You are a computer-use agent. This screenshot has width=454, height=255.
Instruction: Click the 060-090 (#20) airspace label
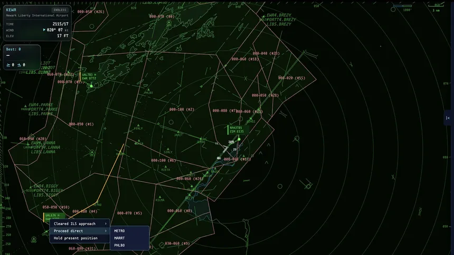pyautogui.click(x=33, y=139)
